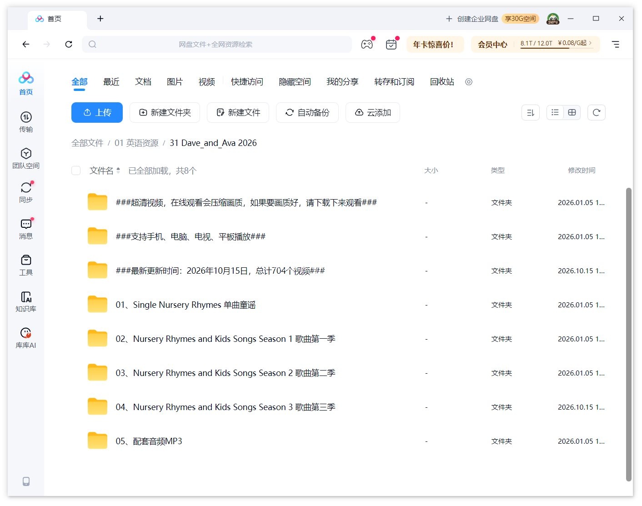The image size is (642, 506).
Task: Open the 我的分享 tab
Action: 342,82
